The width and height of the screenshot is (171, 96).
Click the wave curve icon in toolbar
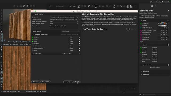pyautogui.click(x=121, y=6)
